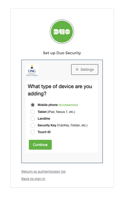The image size is (129, 199).
Task: Click the 'What type of device' heading
Action: pos(60,90)
